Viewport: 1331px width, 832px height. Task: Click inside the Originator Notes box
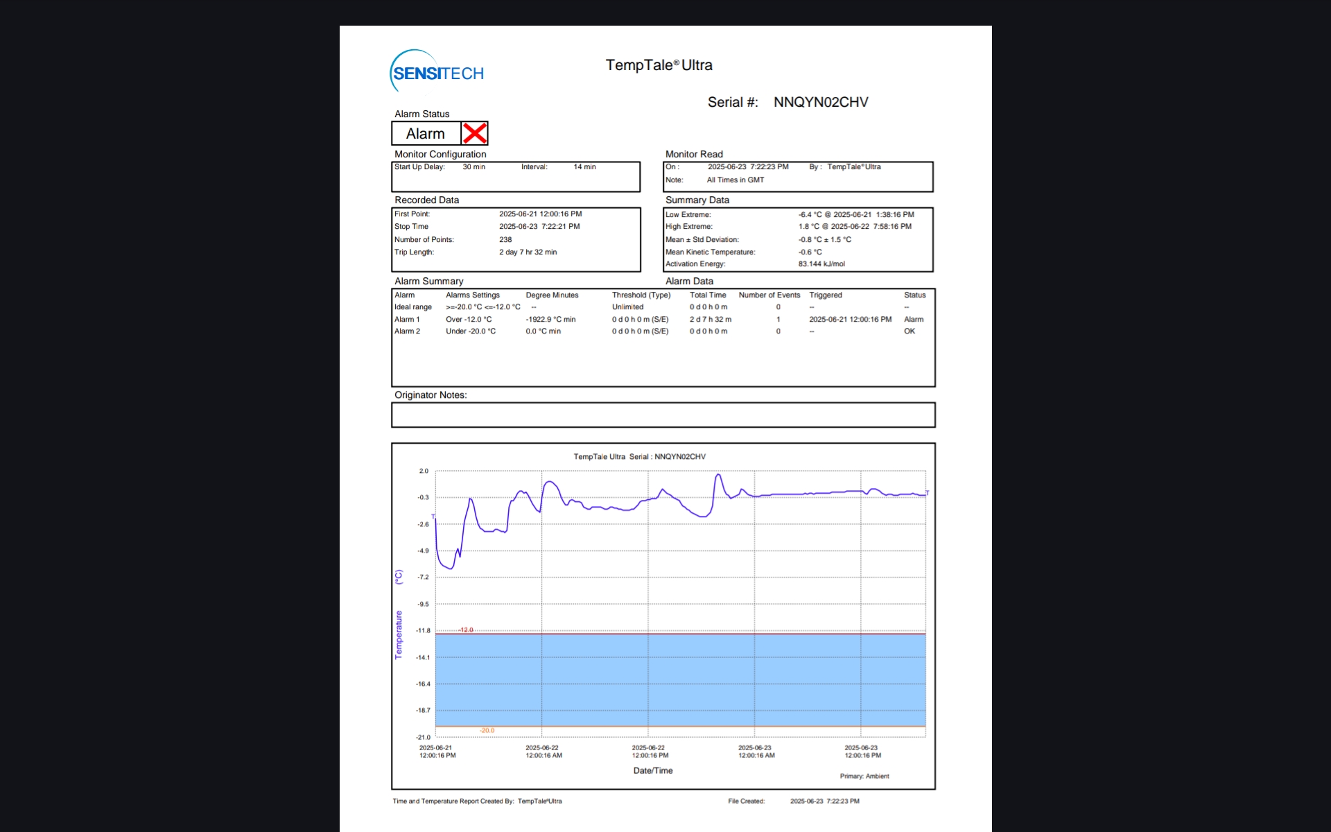pos(663,415)
